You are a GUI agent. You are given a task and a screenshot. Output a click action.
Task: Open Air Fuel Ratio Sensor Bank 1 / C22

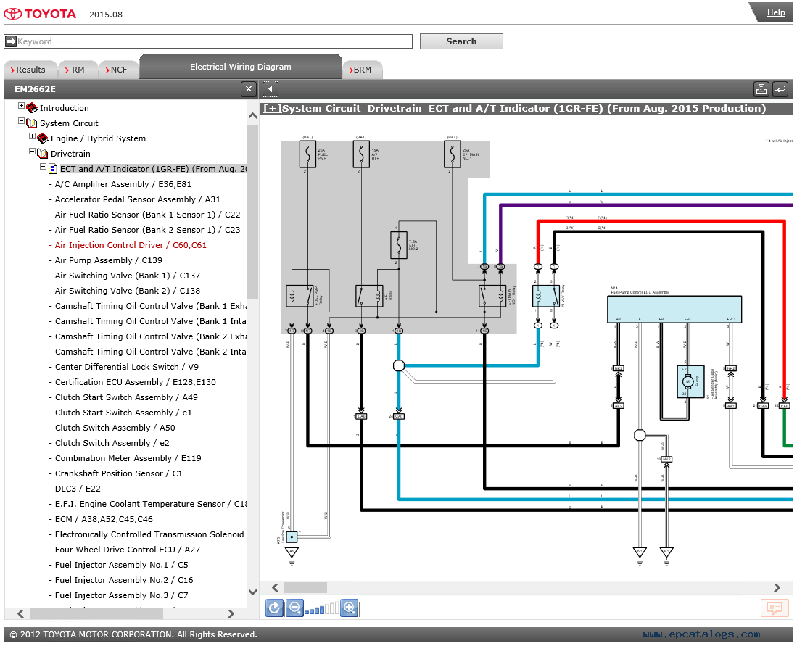click(144, 215)
